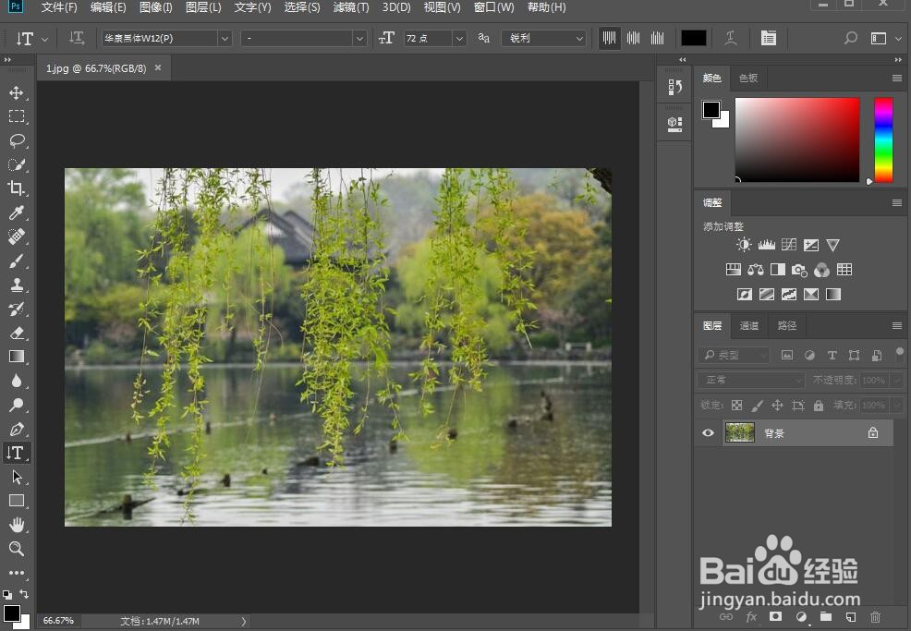Open the layer filter 类型 dropdown
The height and width of the screenshot is (631, 911).
(x=734, y=355)
